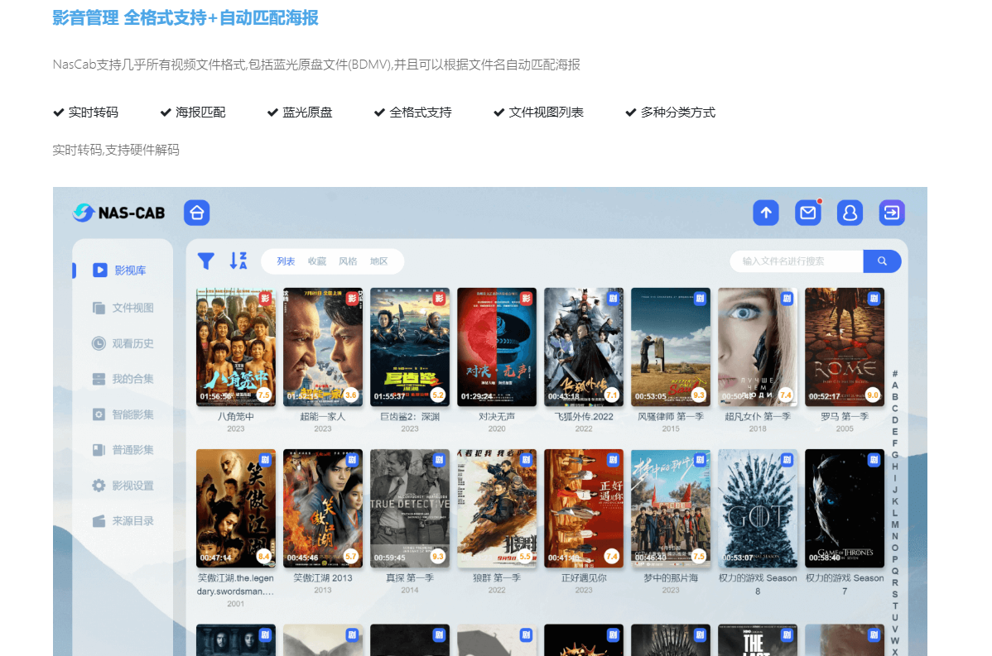This screenshot has width=992, height=656.
Task: Click the blue search magnifier button
Action: tap(882, 261)
